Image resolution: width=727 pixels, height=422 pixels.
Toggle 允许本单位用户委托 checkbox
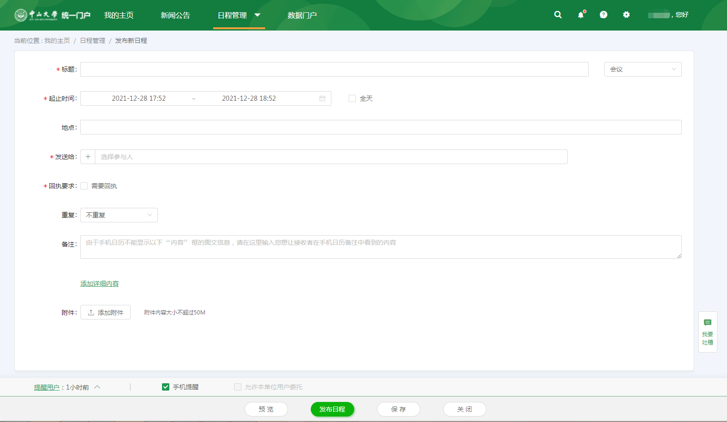(238, 387)
